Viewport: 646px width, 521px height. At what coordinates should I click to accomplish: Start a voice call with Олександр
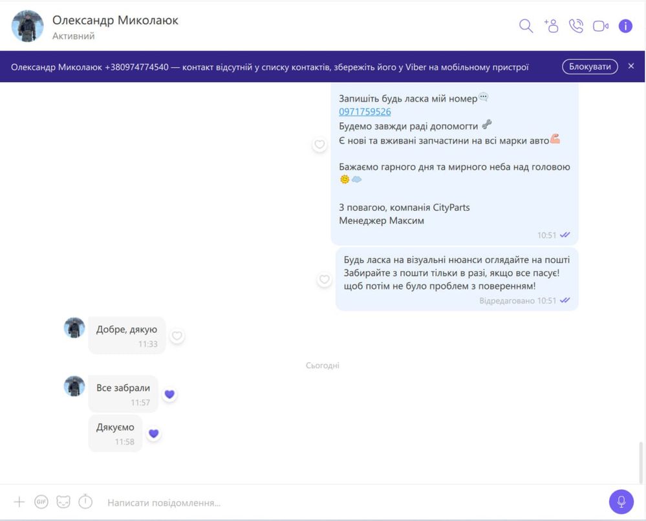(576, 26)
